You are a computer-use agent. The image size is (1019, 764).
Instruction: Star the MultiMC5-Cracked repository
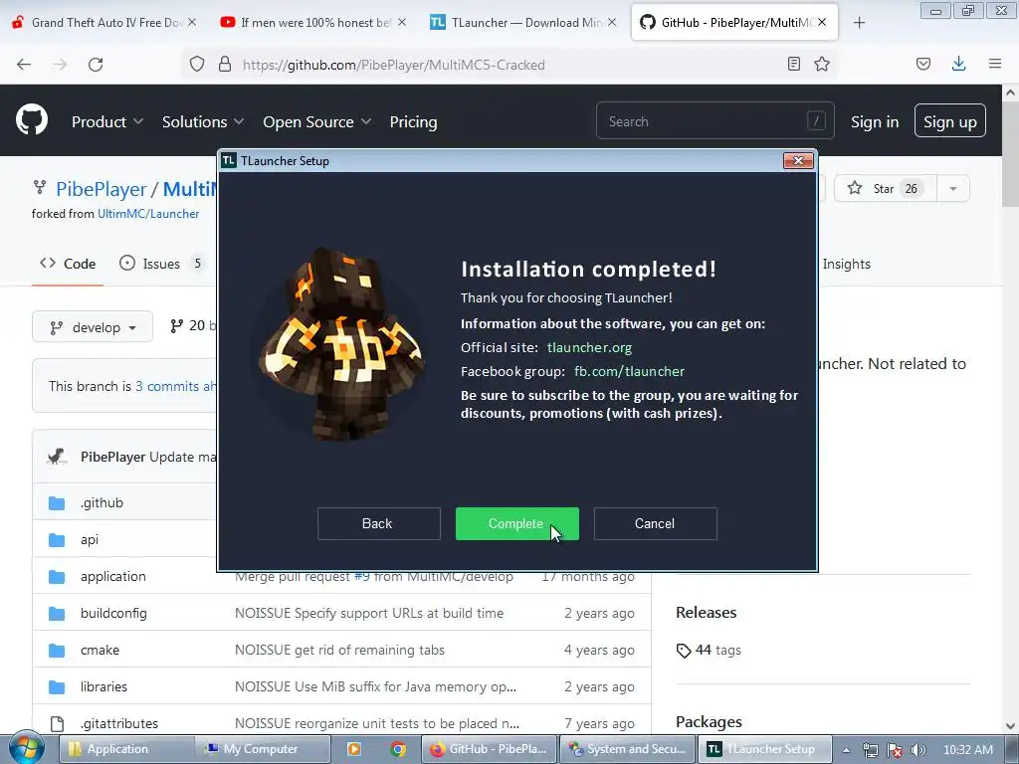[x=885, y=188]
